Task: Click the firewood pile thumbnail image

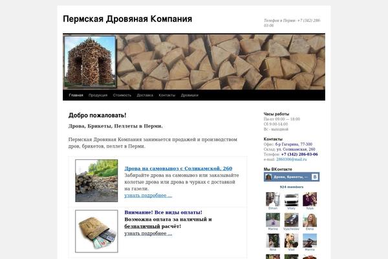Action: [96, 181]
